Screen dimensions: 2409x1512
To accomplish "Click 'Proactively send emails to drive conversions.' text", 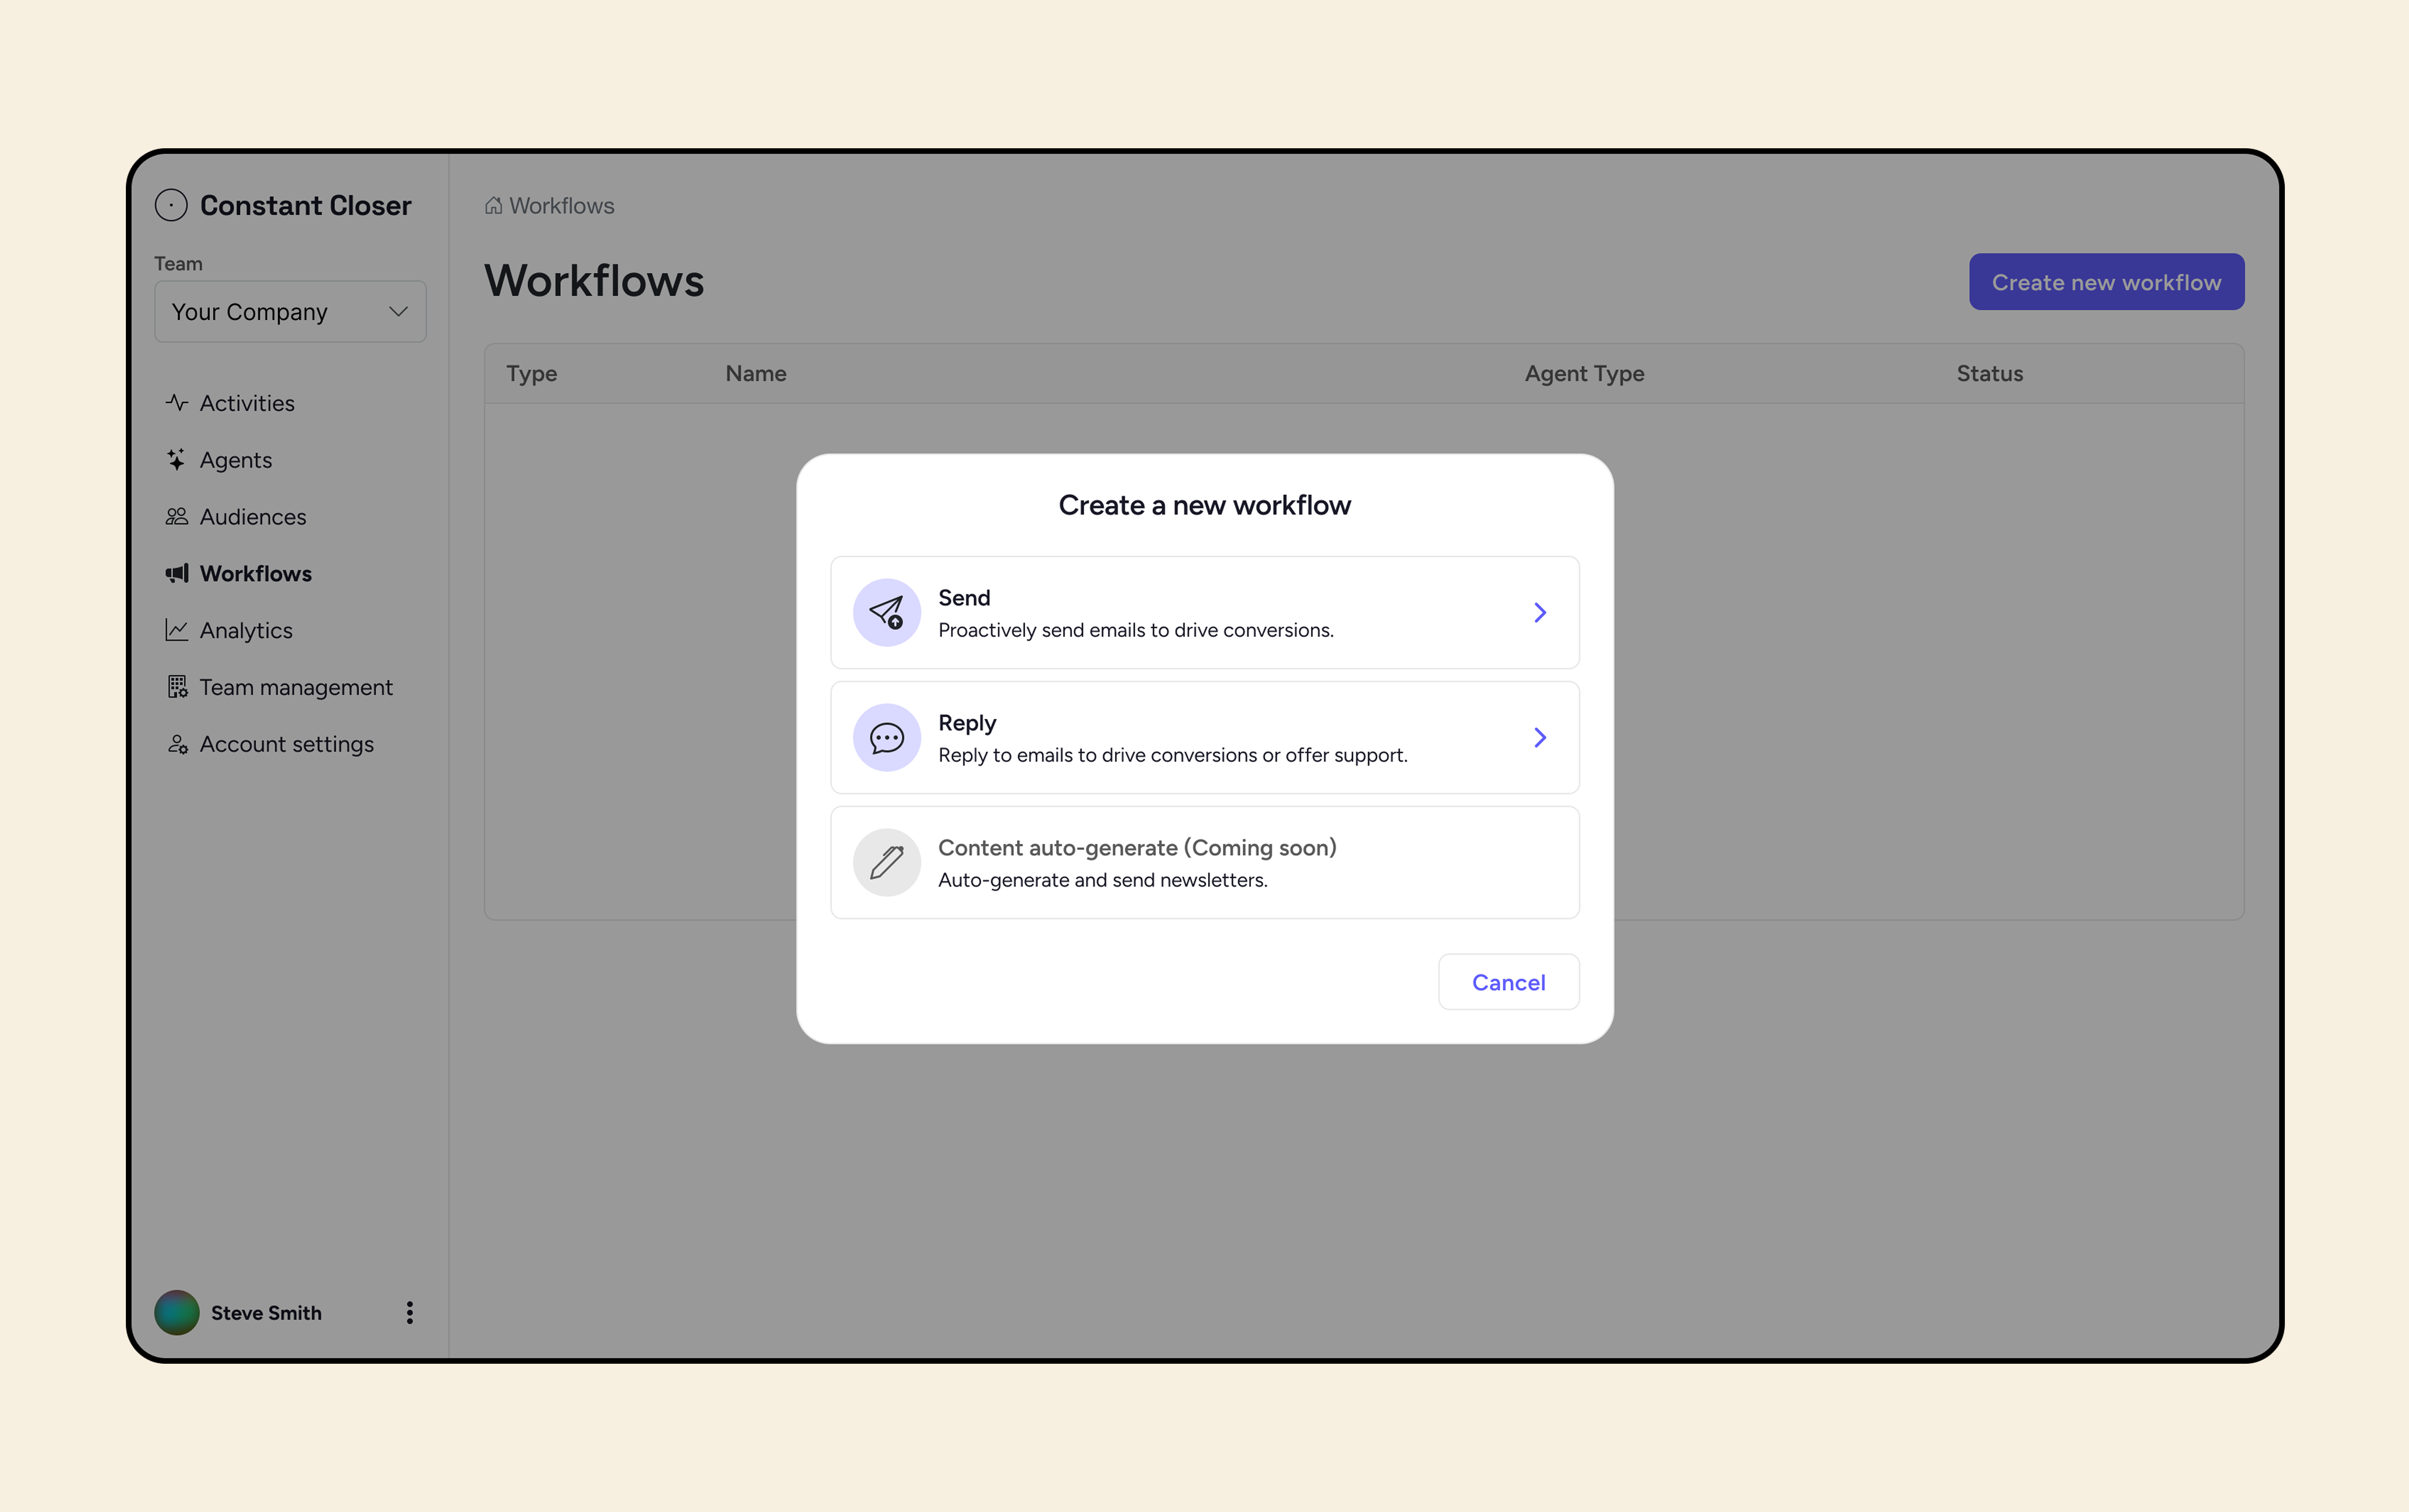I will coord(1136,631).
